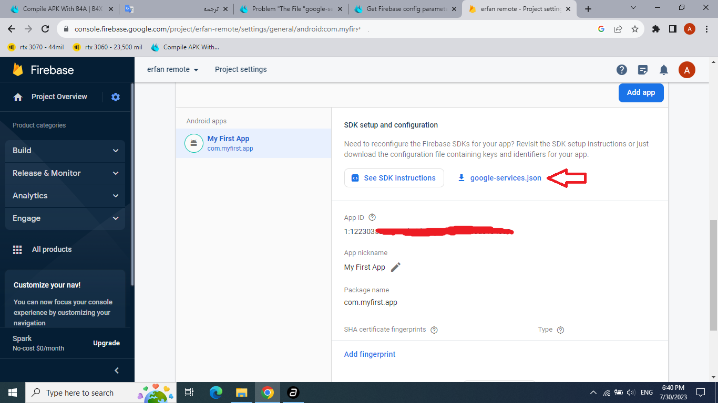Click the Spark plan label

click(x=22, y=338)
